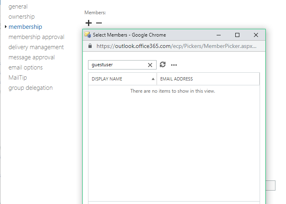
Task: Sort by Display Name column
Action: point(123,79)
